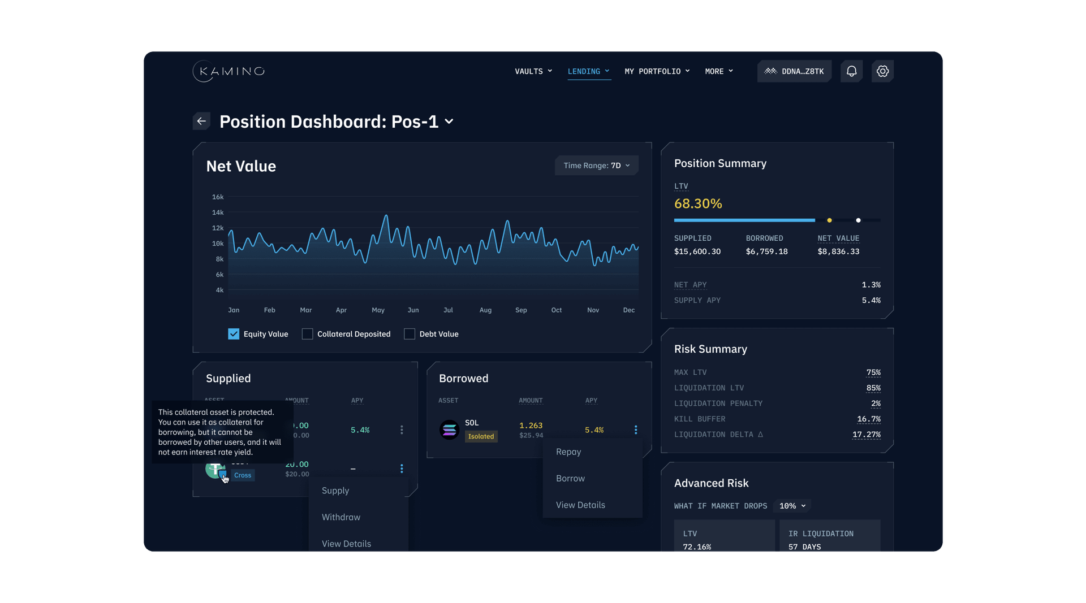
Task: Click the 68.30% LTV value
Action: pos(698,203)
